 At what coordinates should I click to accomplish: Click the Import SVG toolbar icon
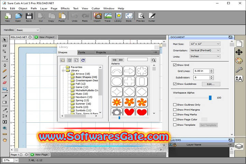click(x=97, y=17)
